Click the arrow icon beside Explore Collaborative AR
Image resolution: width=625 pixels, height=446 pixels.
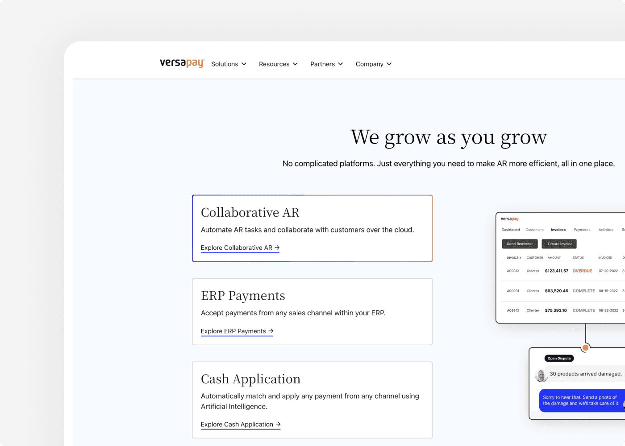coord(277,248)
